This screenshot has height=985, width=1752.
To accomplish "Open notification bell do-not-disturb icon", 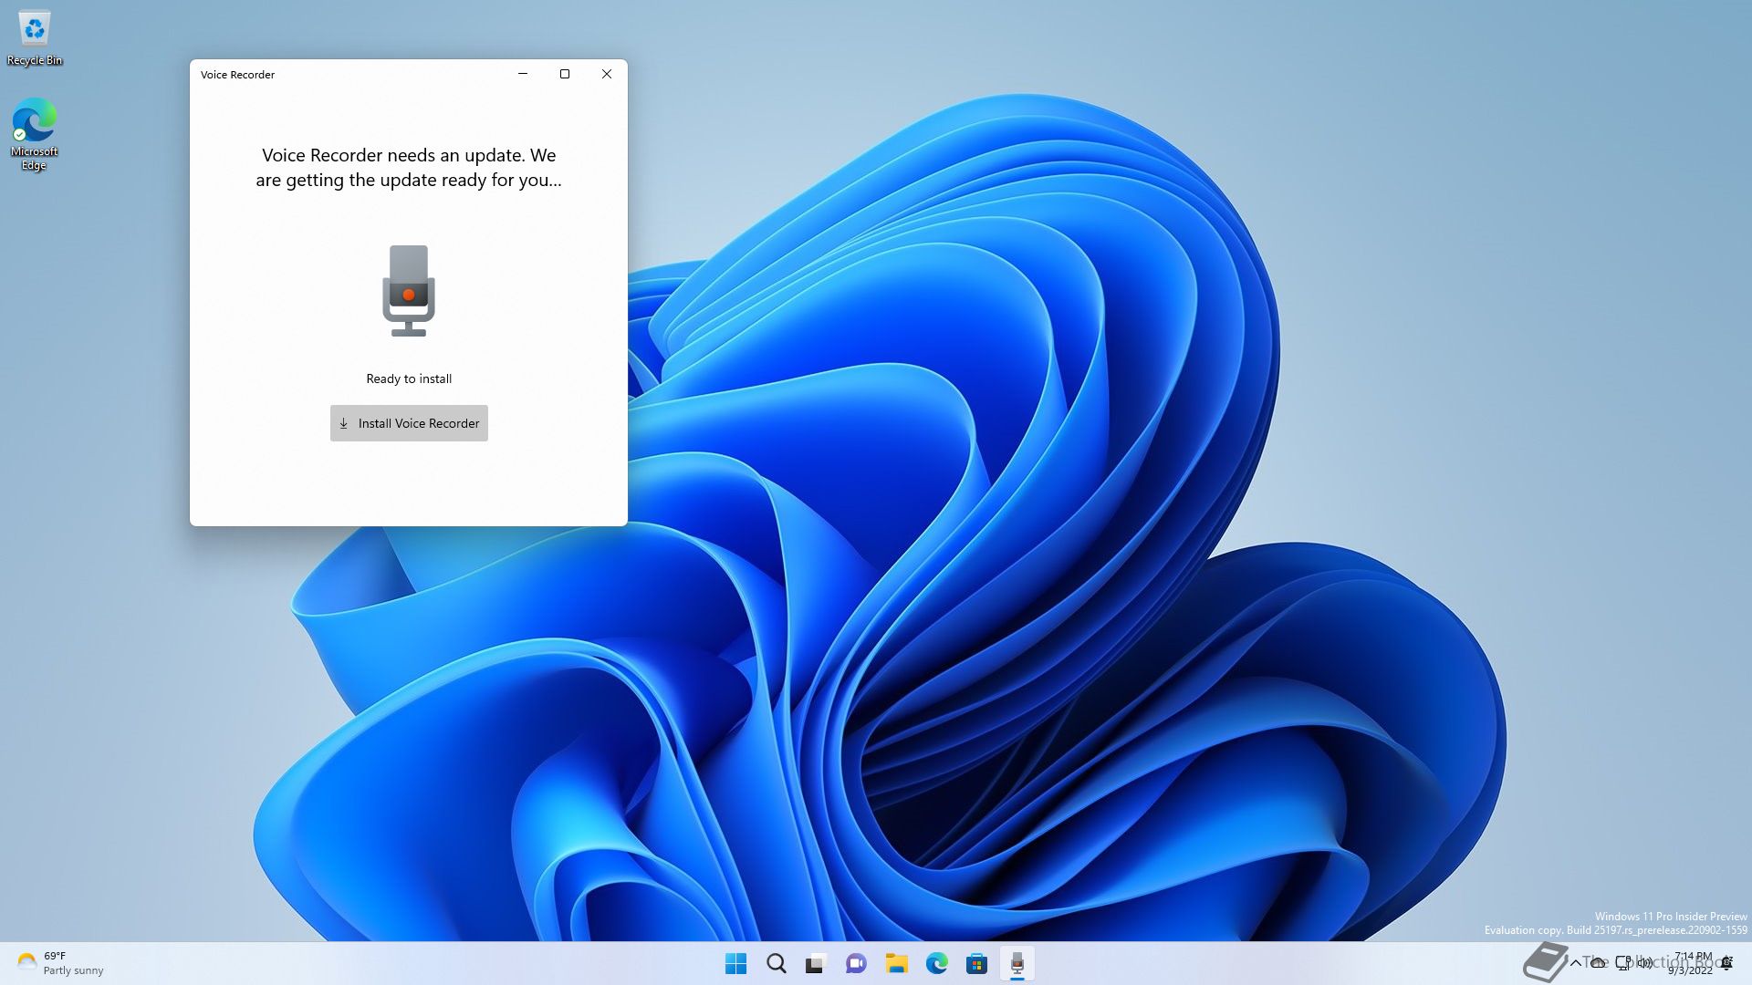I will point(1726,963).
